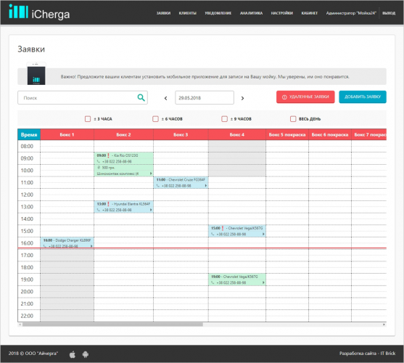Viewport: 404px width, 363px height.
Task: Click the Бокс 6 покраска column header
Action: pyautogui.click(x=330, y=134)
